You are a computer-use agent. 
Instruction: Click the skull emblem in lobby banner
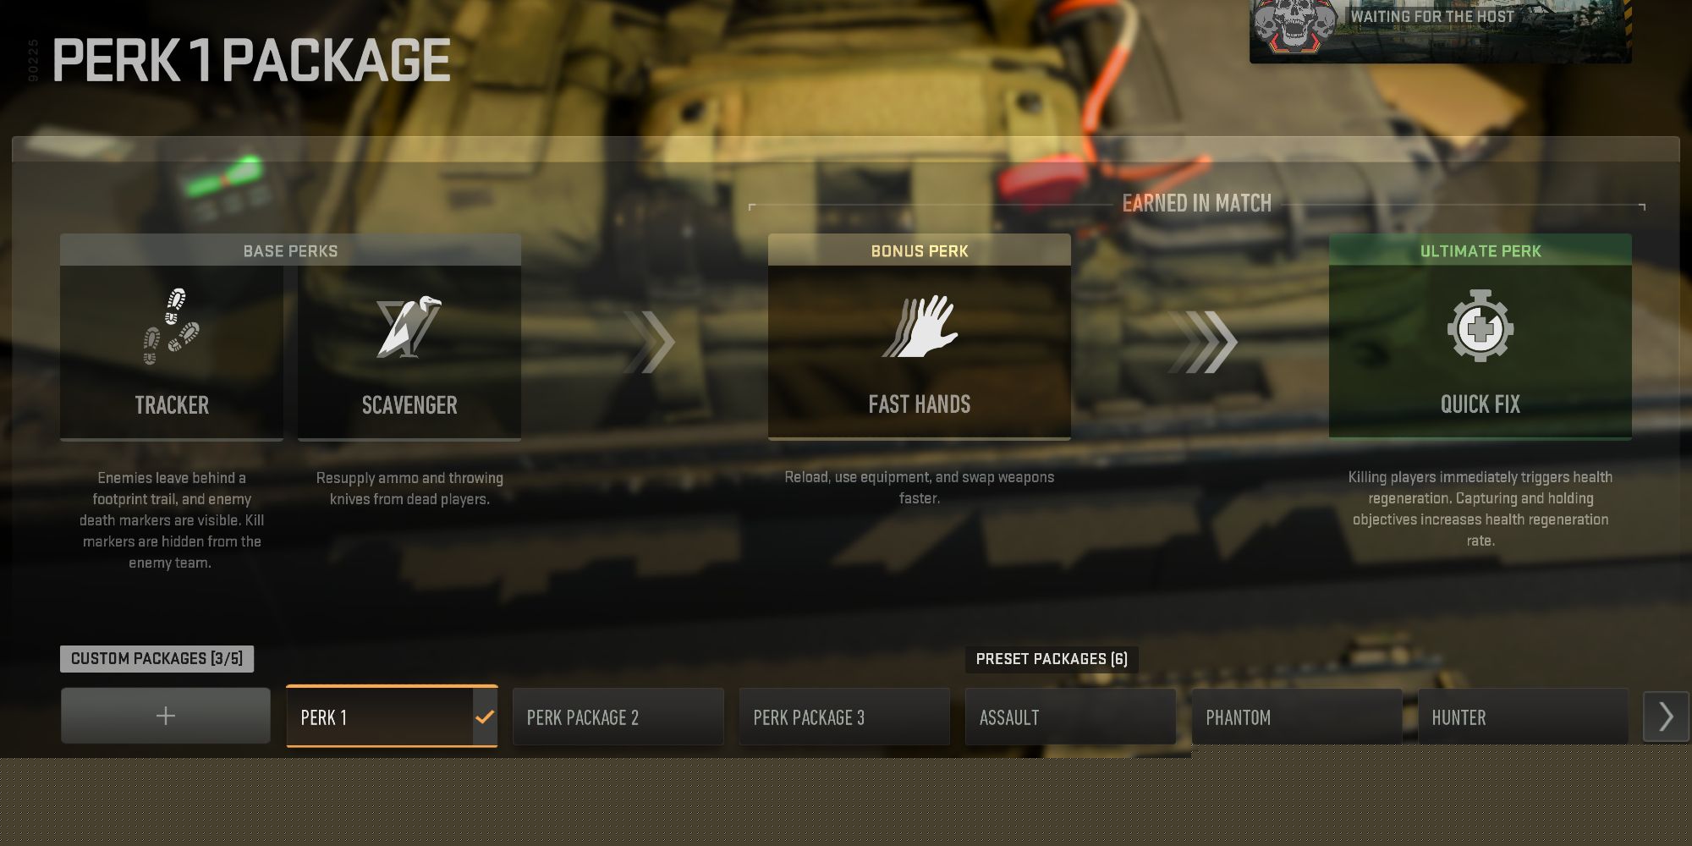click(x=1294, y=25)
